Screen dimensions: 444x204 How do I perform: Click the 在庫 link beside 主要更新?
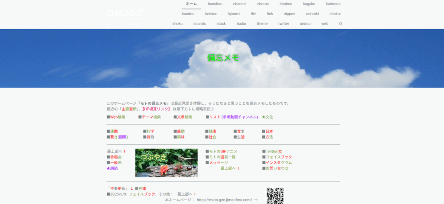142,188
